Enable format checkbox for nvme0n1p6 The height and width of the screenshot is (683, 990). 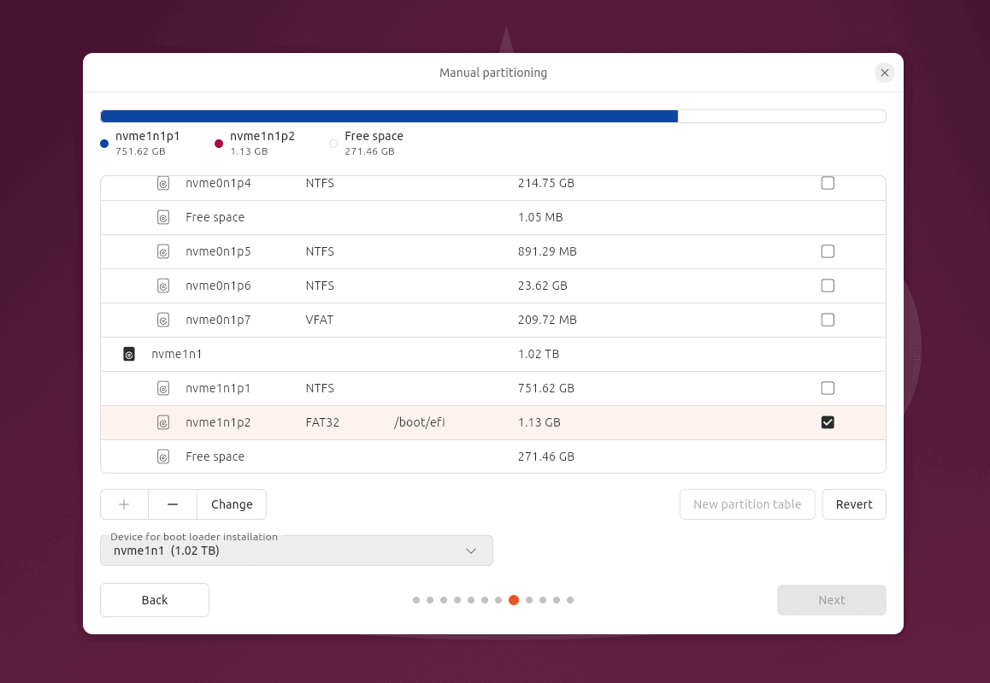[828, 286]
